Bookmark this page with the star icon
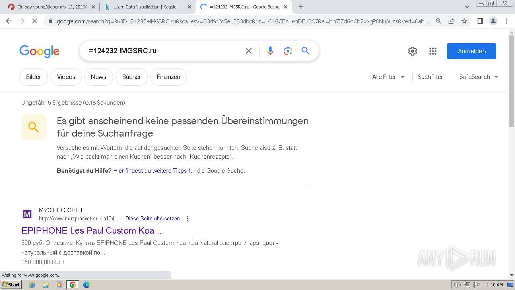 pyautogui.click(x=464, y=21)
